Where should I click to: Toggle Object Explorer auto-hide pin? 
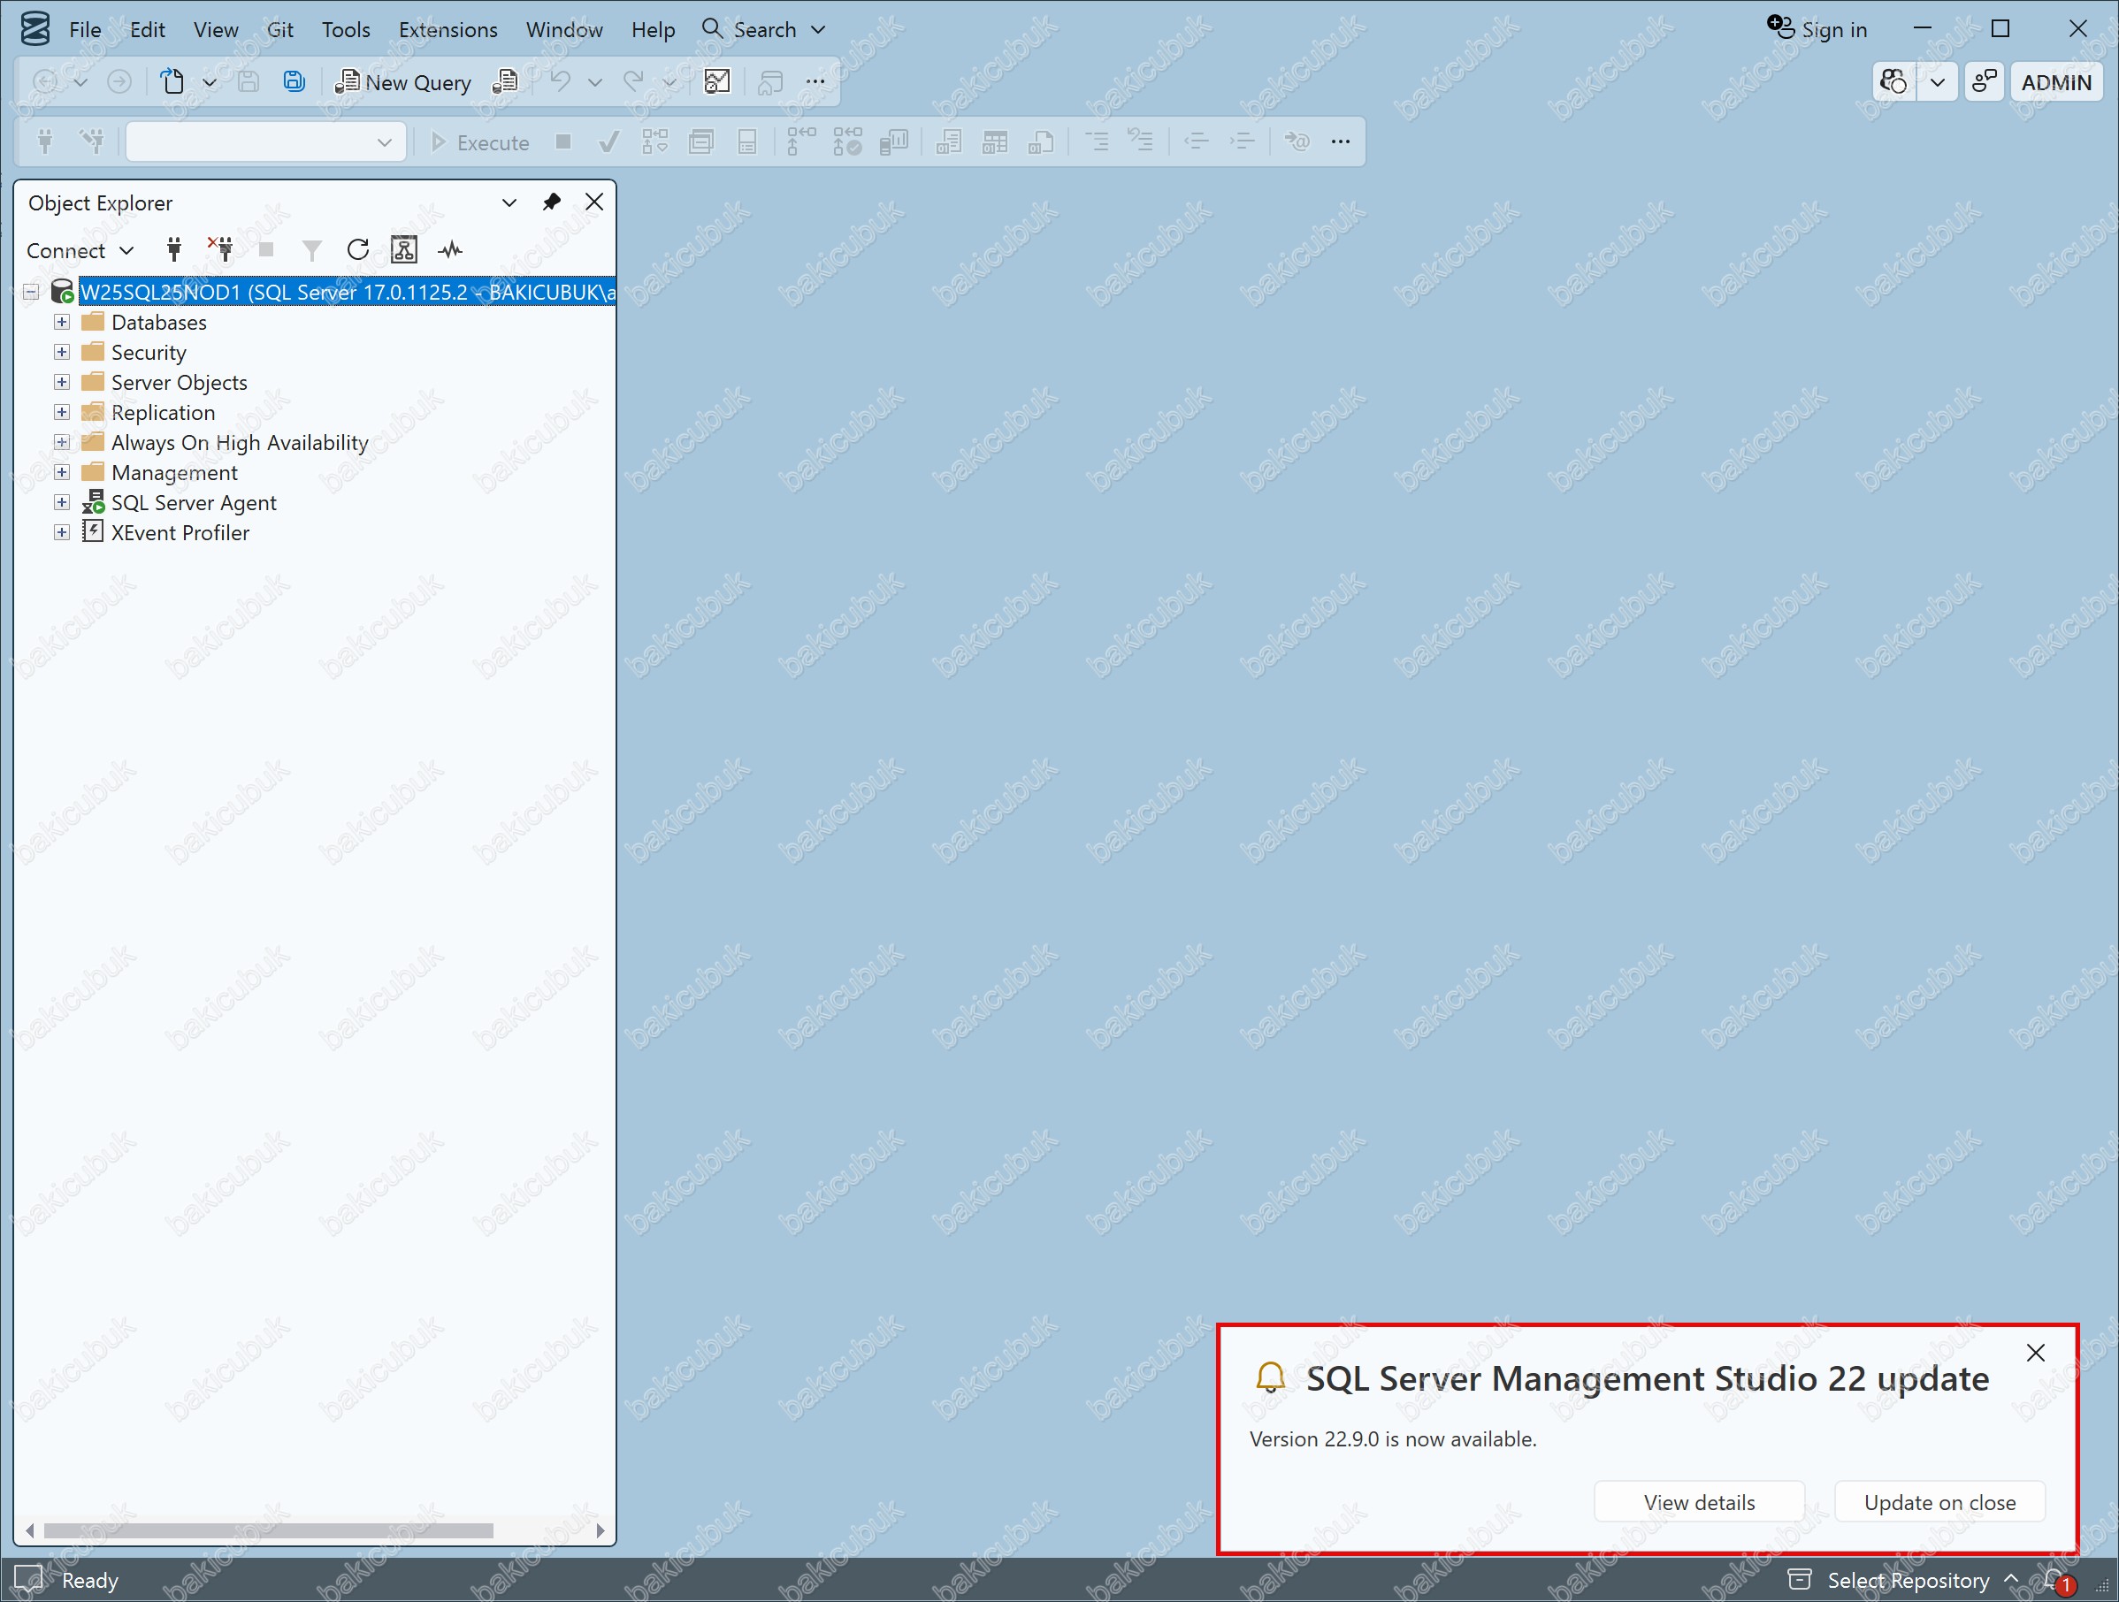[x=552, y=202]
